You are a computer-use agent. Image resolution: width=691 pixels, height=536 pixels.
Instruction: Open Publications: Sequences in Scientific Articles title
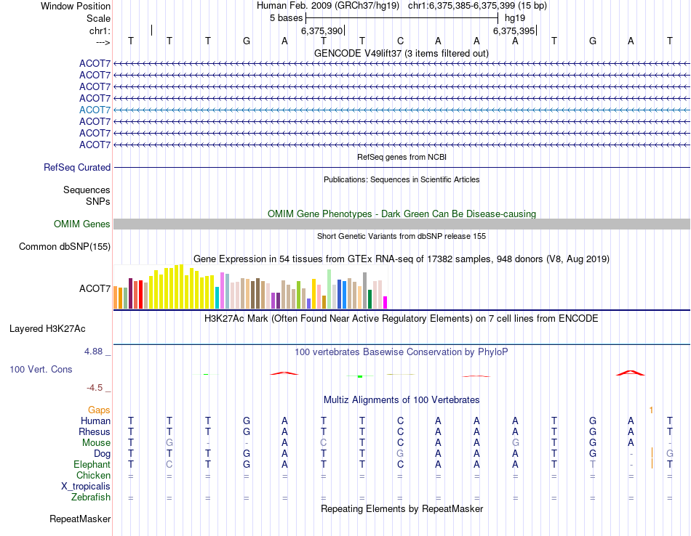tap(402, 179)
